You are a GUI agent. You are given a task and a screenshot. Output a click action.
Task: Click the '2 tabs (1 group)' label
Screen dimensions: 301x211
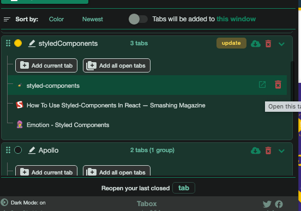click(152, 150)
